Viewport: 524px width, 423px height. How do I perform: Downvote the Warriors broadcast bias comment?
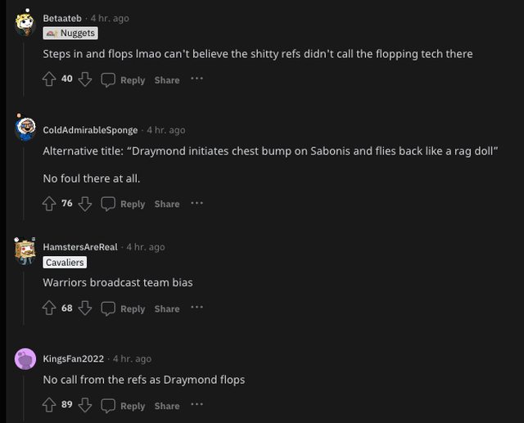click(84, 308)
